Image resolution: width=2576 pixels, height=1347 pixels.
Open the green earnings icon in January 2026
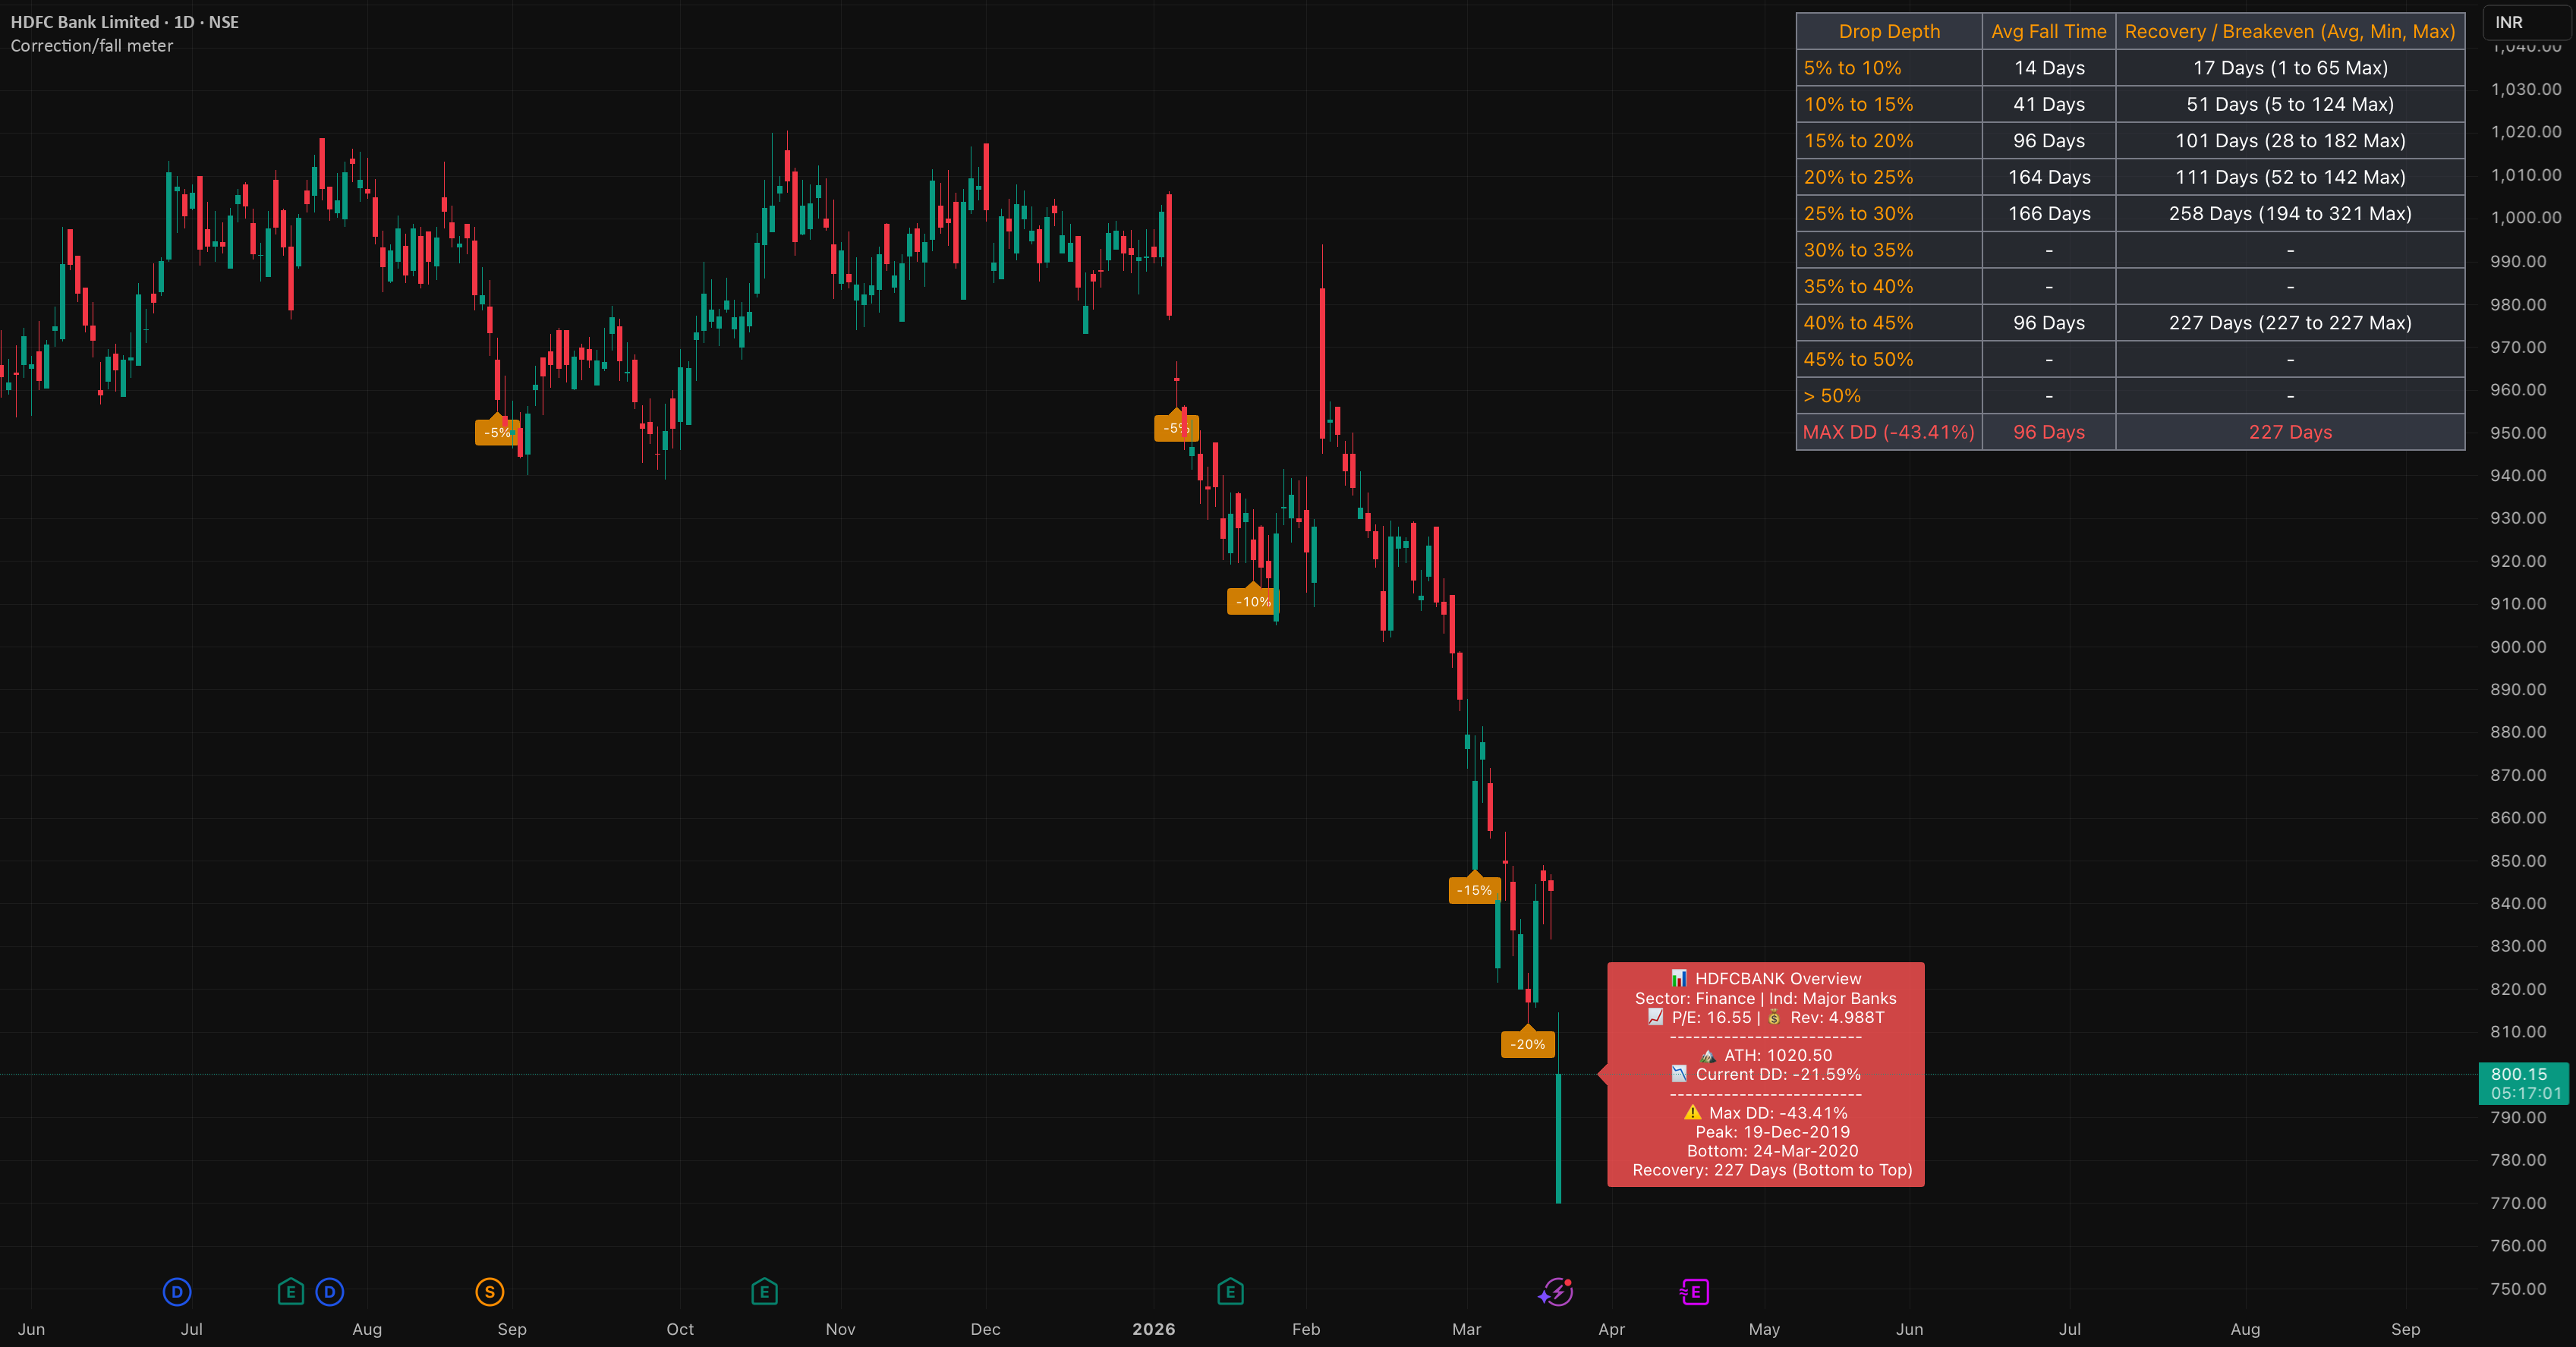click(1230, 1292)
